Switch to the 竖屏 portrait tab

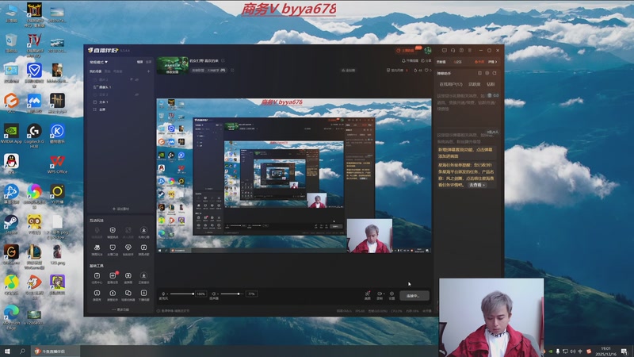point(148,62)
